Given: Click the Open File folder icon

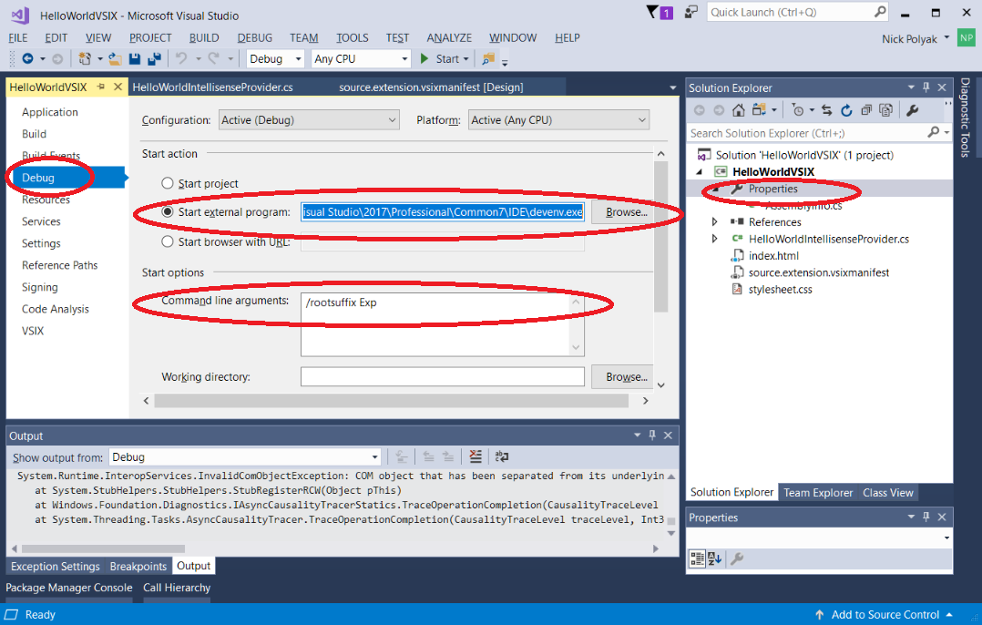Looking at the screenshot, I should tap(115, 58).
